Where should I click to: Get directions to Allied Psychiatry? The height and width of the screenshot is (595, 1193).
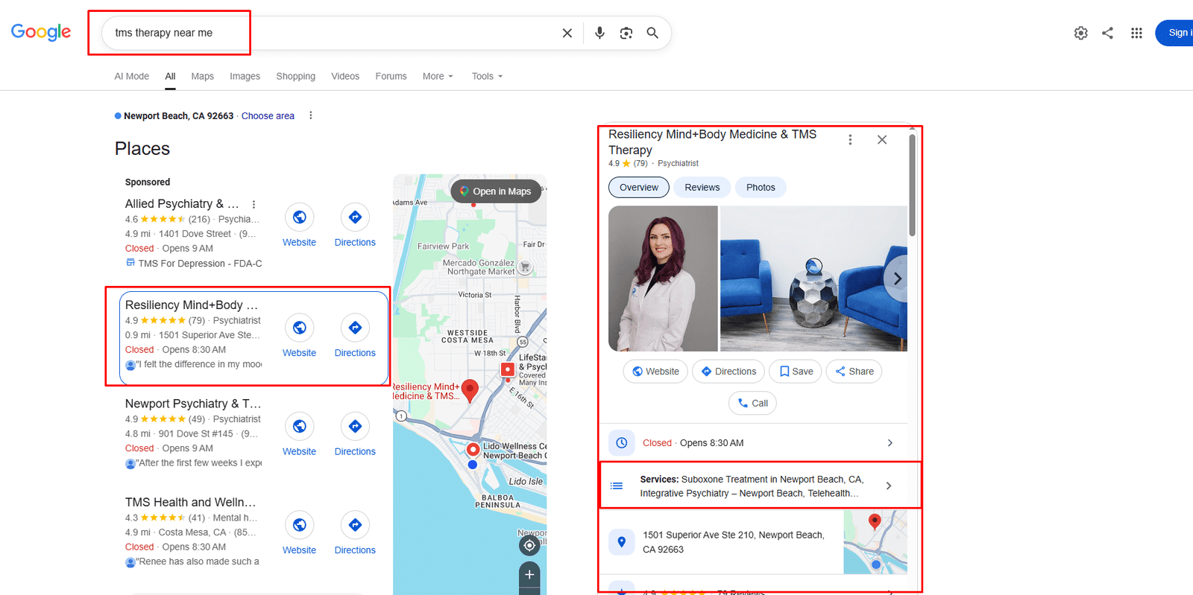coord(355,217)
